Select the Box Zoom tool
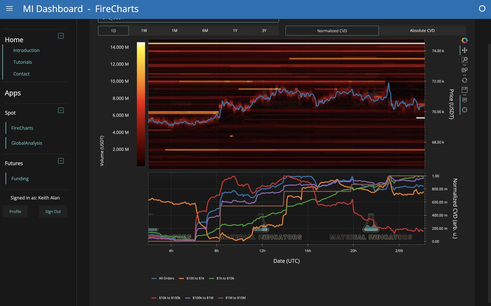This screenshot has width=491, height=306. click(464, 60)
